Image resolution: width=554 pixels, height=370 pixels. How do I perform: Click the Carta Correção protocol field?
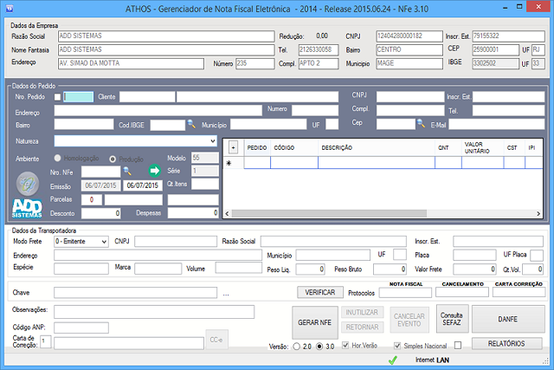click(519, 292)
